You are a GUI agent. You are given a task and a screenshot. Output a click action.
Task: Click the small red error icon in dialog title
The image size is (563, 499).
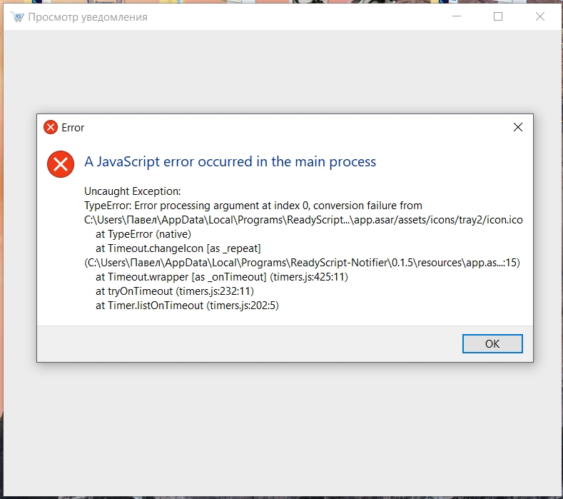click(x=51, y=127)
